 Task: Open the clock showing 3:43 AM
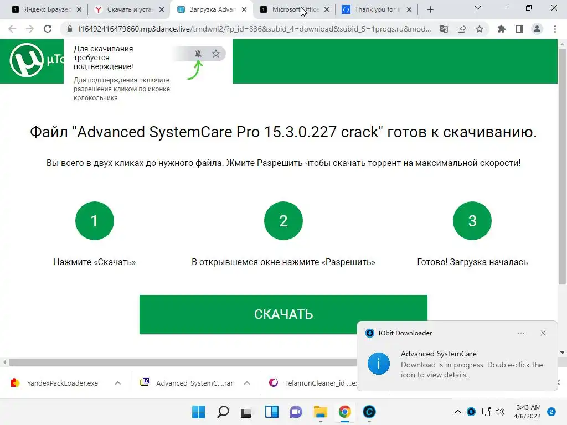(528, 412)
